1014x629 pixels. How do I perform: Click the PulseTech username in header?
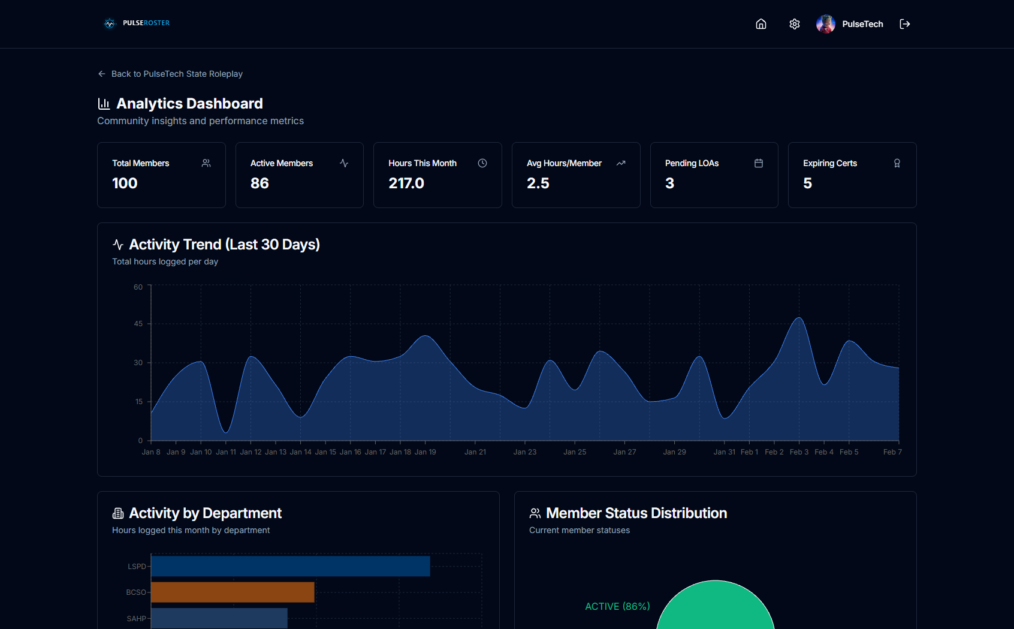pos(862,24)
